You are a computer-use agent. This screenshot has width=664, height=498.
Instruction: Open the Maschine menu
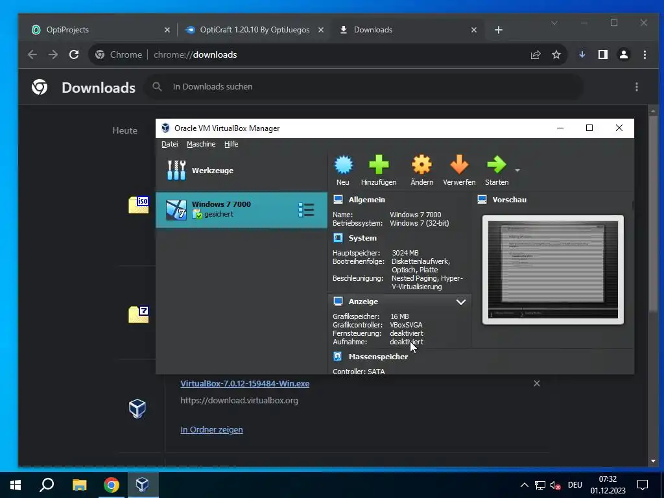(201, 144)
